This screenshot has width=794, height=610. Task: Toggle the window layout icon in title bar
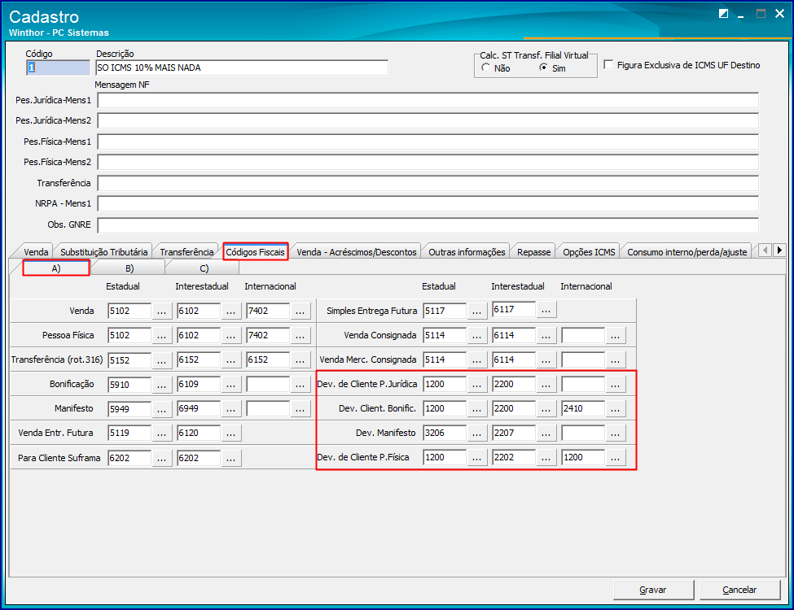coord(724,14)
